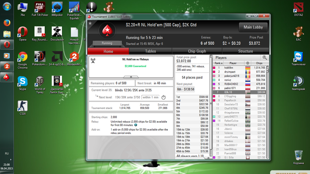Click Windows Start orb
Viewport: 310px width, 174px height.
pos(7,6)
